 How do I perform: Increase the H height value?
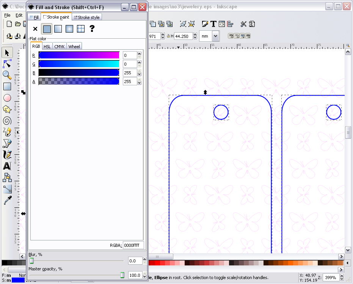tap(195, 34)
